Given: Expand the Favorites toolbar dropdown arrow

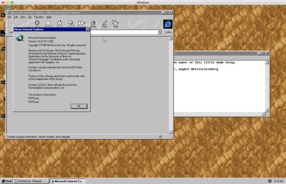Looking at the screenshot, I should click(x=85, y=23).
